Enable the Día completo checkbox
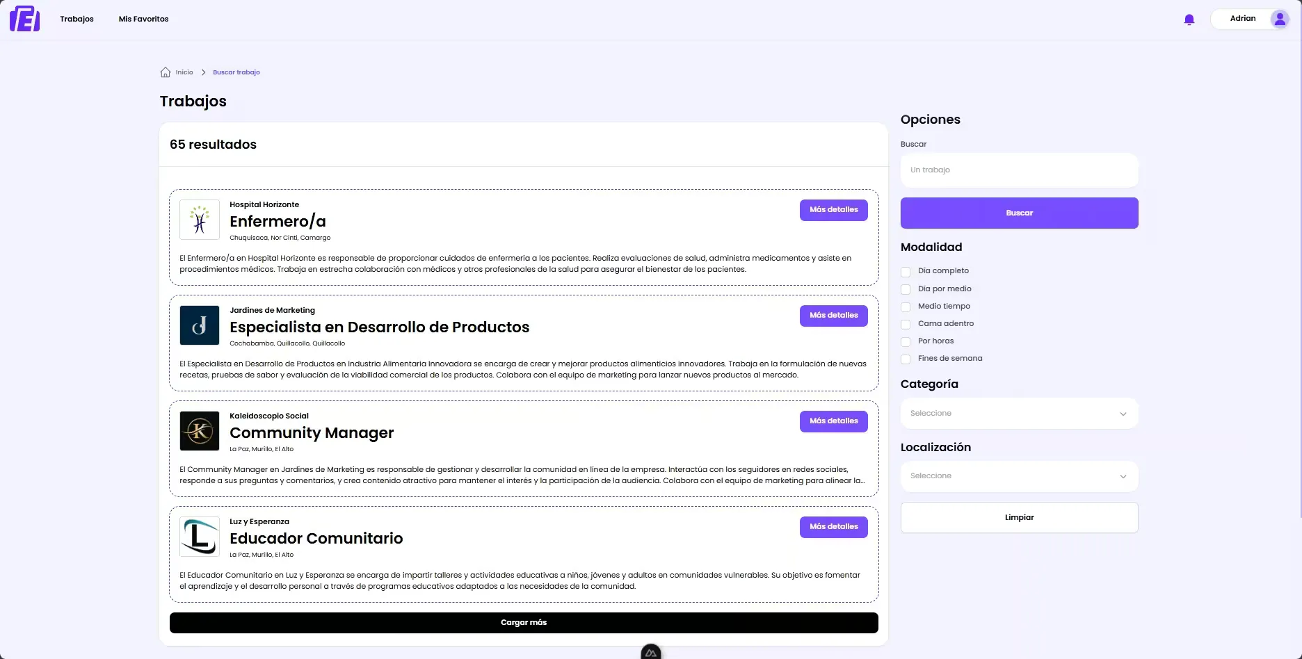The height and width of the screenshot is (659, 1302). click(x=906, y=272)
